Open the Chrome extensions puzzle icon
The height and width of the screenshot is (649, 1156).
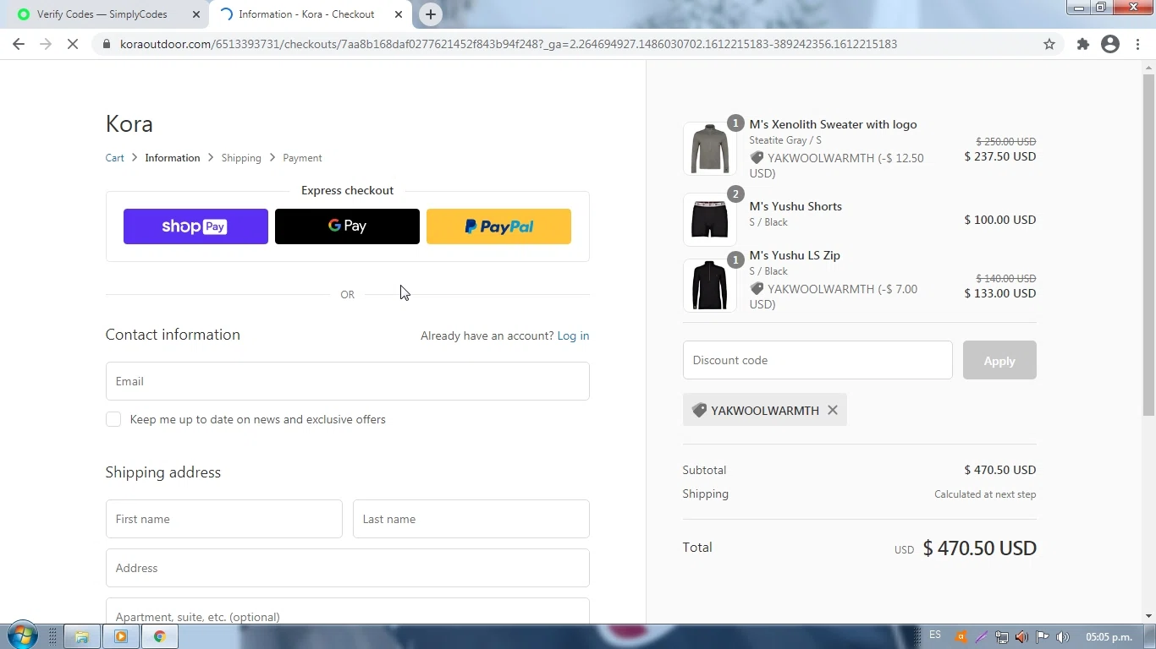(1082, 44)
